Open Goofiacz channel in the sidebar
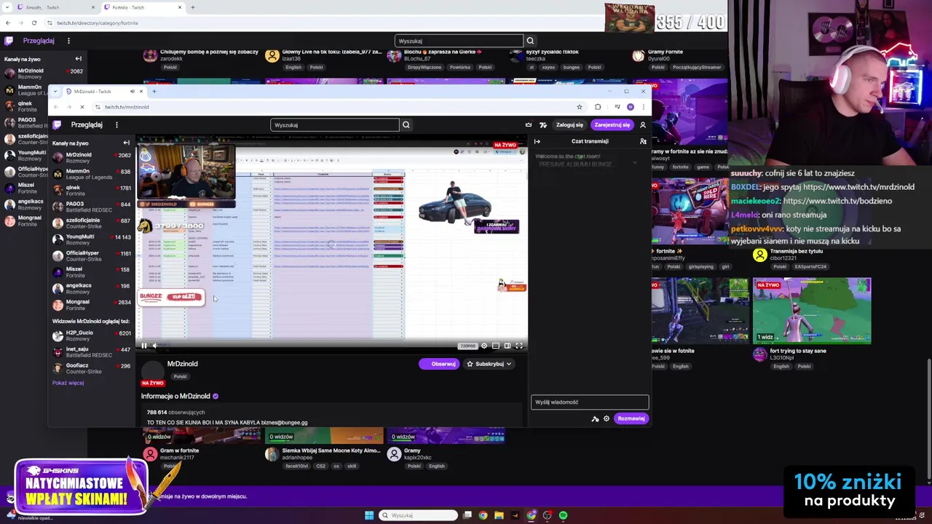932x524 pixels. tap(91, 368)
